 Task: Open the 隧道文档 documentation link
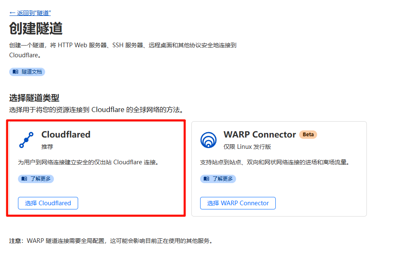[27, 71]
